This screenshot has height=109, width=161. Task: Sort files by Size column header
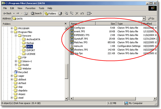[x=106, y=24]
